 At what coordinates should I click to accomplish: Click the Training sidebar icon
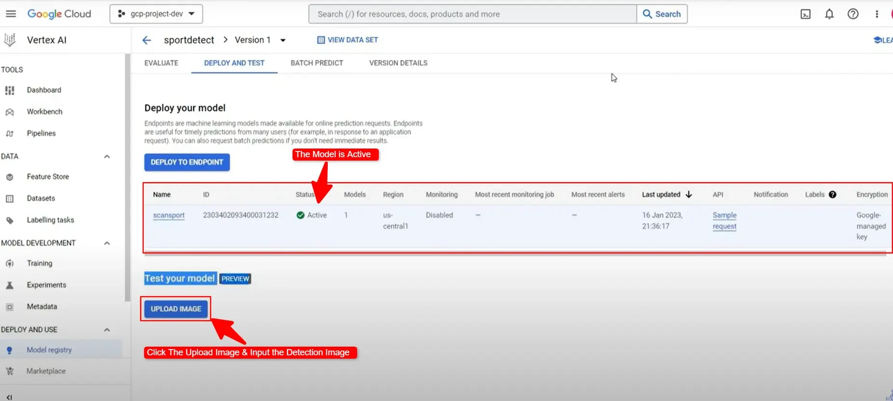(10, 263)
